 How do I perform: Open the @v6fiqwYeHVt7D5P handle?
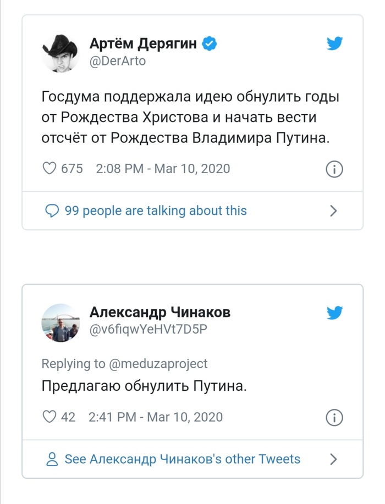148,329
